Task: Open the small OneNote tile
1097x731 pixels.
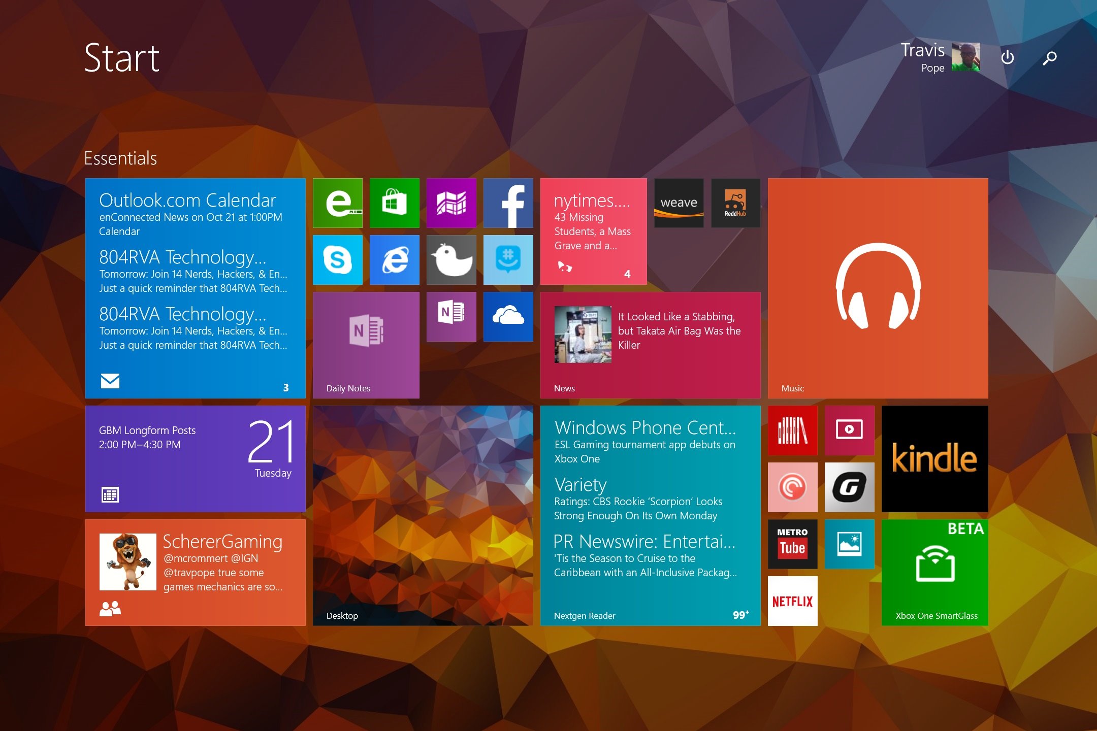Action: click(x=451, y=317)
